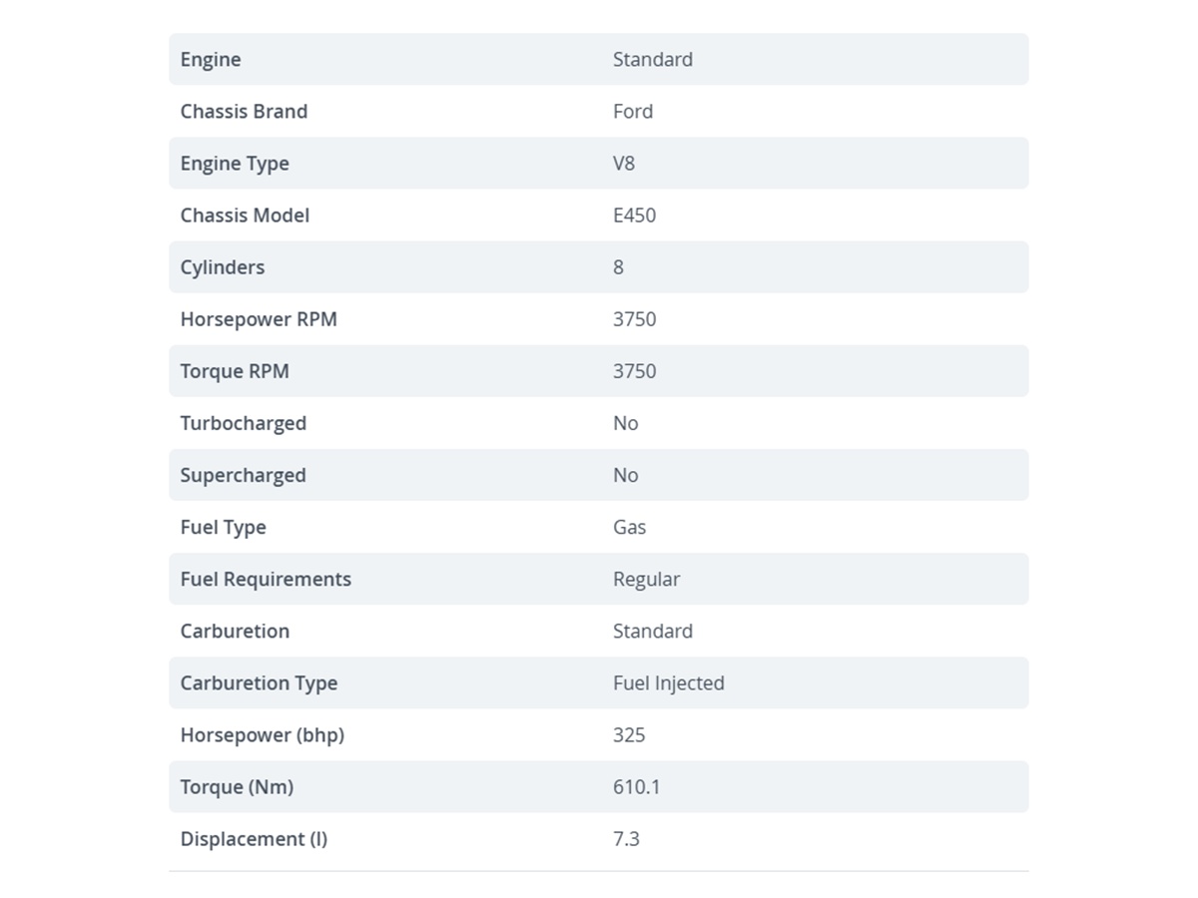
Task: Click the Carburetion row label
Action: point(235,631)
